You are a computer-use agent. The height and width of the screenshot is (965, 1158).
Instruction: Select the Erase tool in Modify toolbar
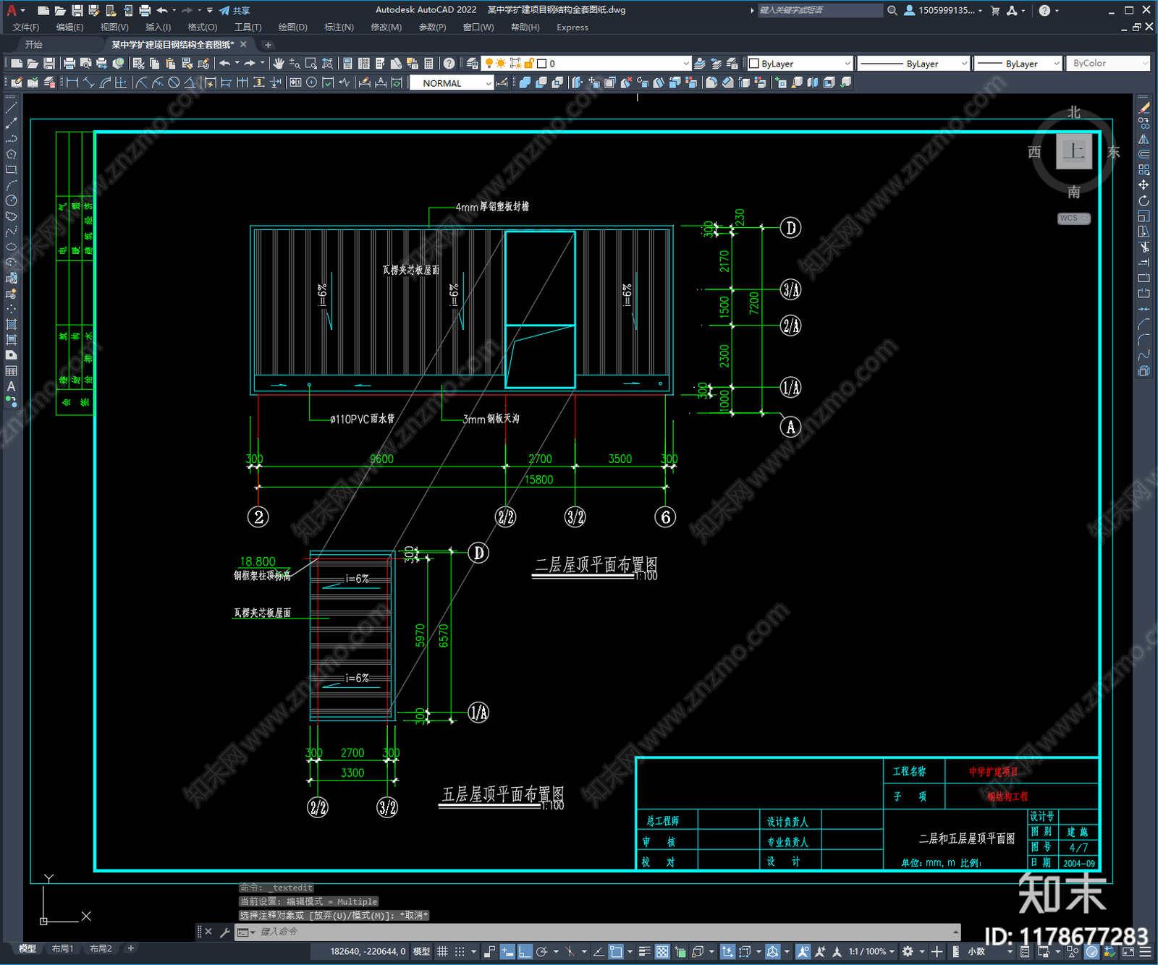tap(1144, 108)
